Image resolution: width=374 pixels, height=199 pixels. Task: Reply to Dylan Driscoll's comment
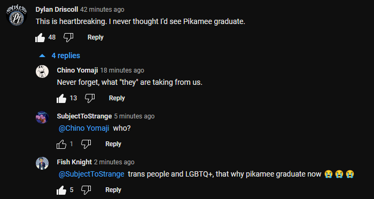[x=96, y=37]
